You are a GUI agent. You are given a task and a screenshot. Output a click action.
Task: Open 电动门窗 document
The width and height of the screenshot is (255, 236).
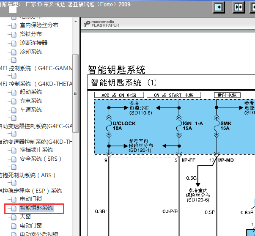click(x=31, y=225)
